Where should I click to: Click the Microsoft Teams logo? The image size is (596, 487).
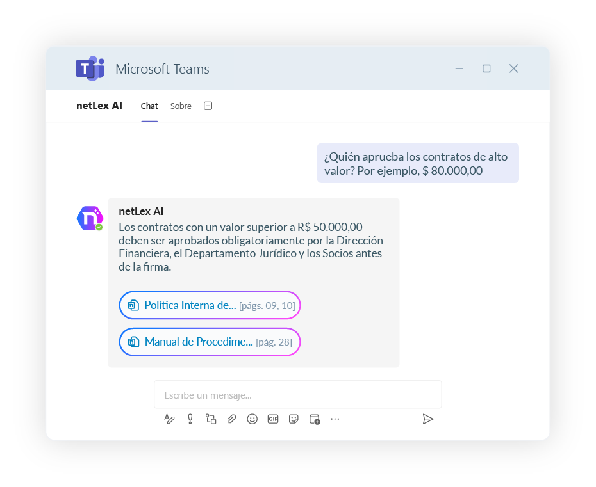90,68
